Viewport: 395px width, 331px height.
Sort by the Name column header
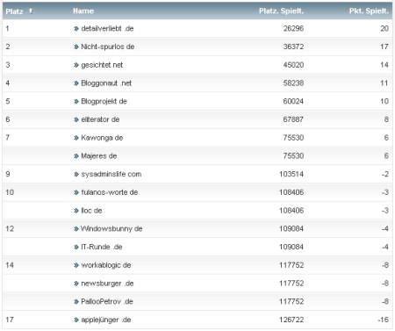click(x=83, y=11)
